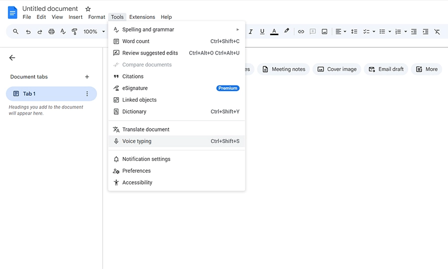The height and width of the screenshot is (269, 448).
Task: Open the bulleted list options arrow
Action: pyautogui.click(x=390, y=32)
